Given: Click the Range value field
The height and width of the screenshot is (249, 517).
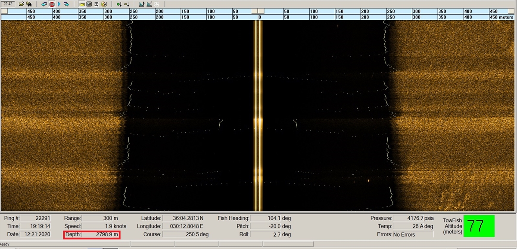Looking at the screenshot, I should (x=97, y=218).
